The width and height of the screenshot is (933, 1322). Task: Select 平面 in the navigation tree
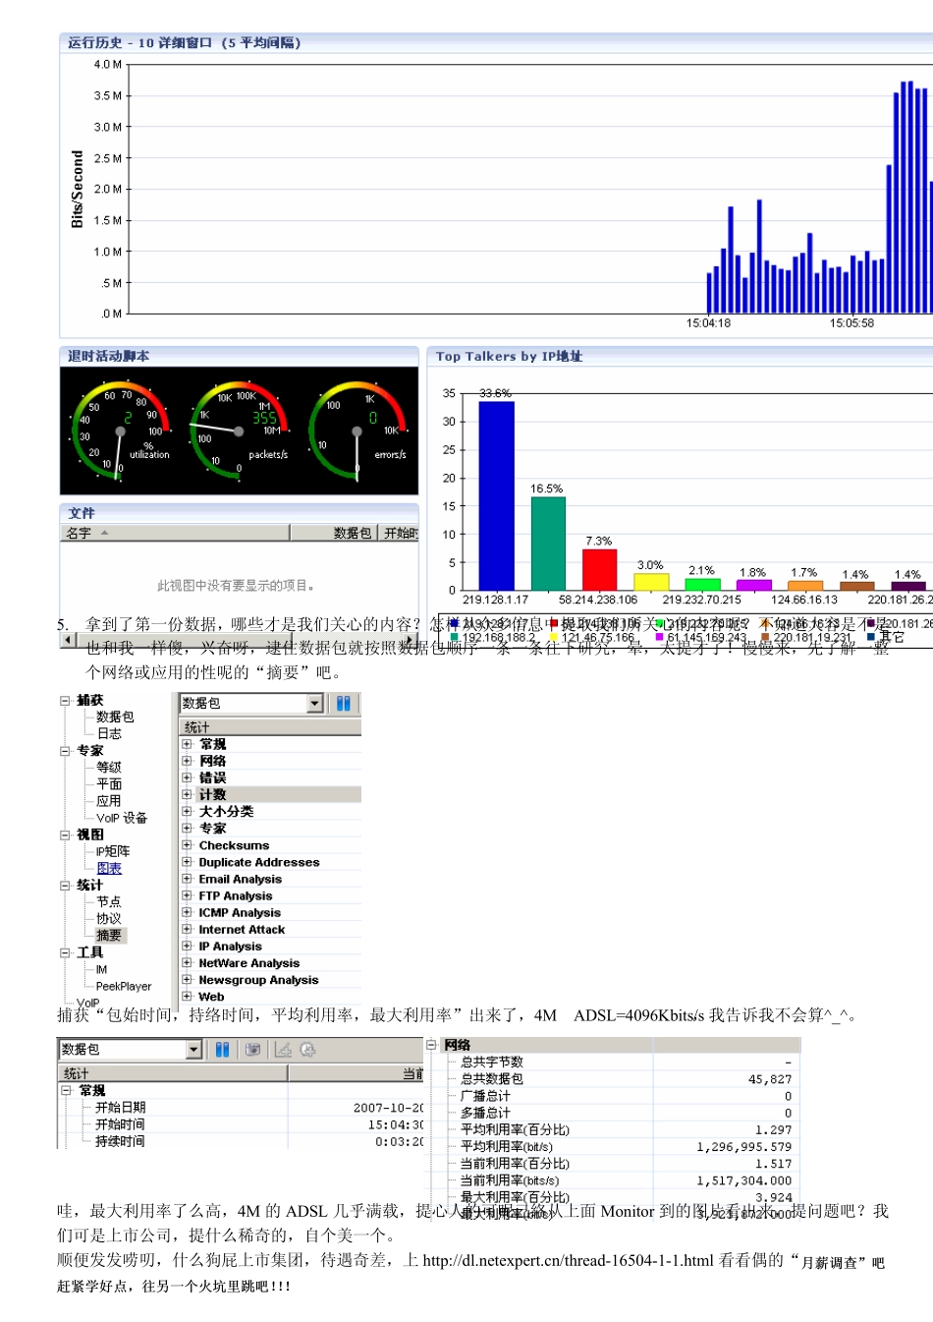click(x=109, y=784)
